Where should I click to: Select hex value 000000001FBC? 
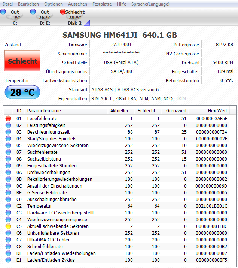[x=212, y=226]
